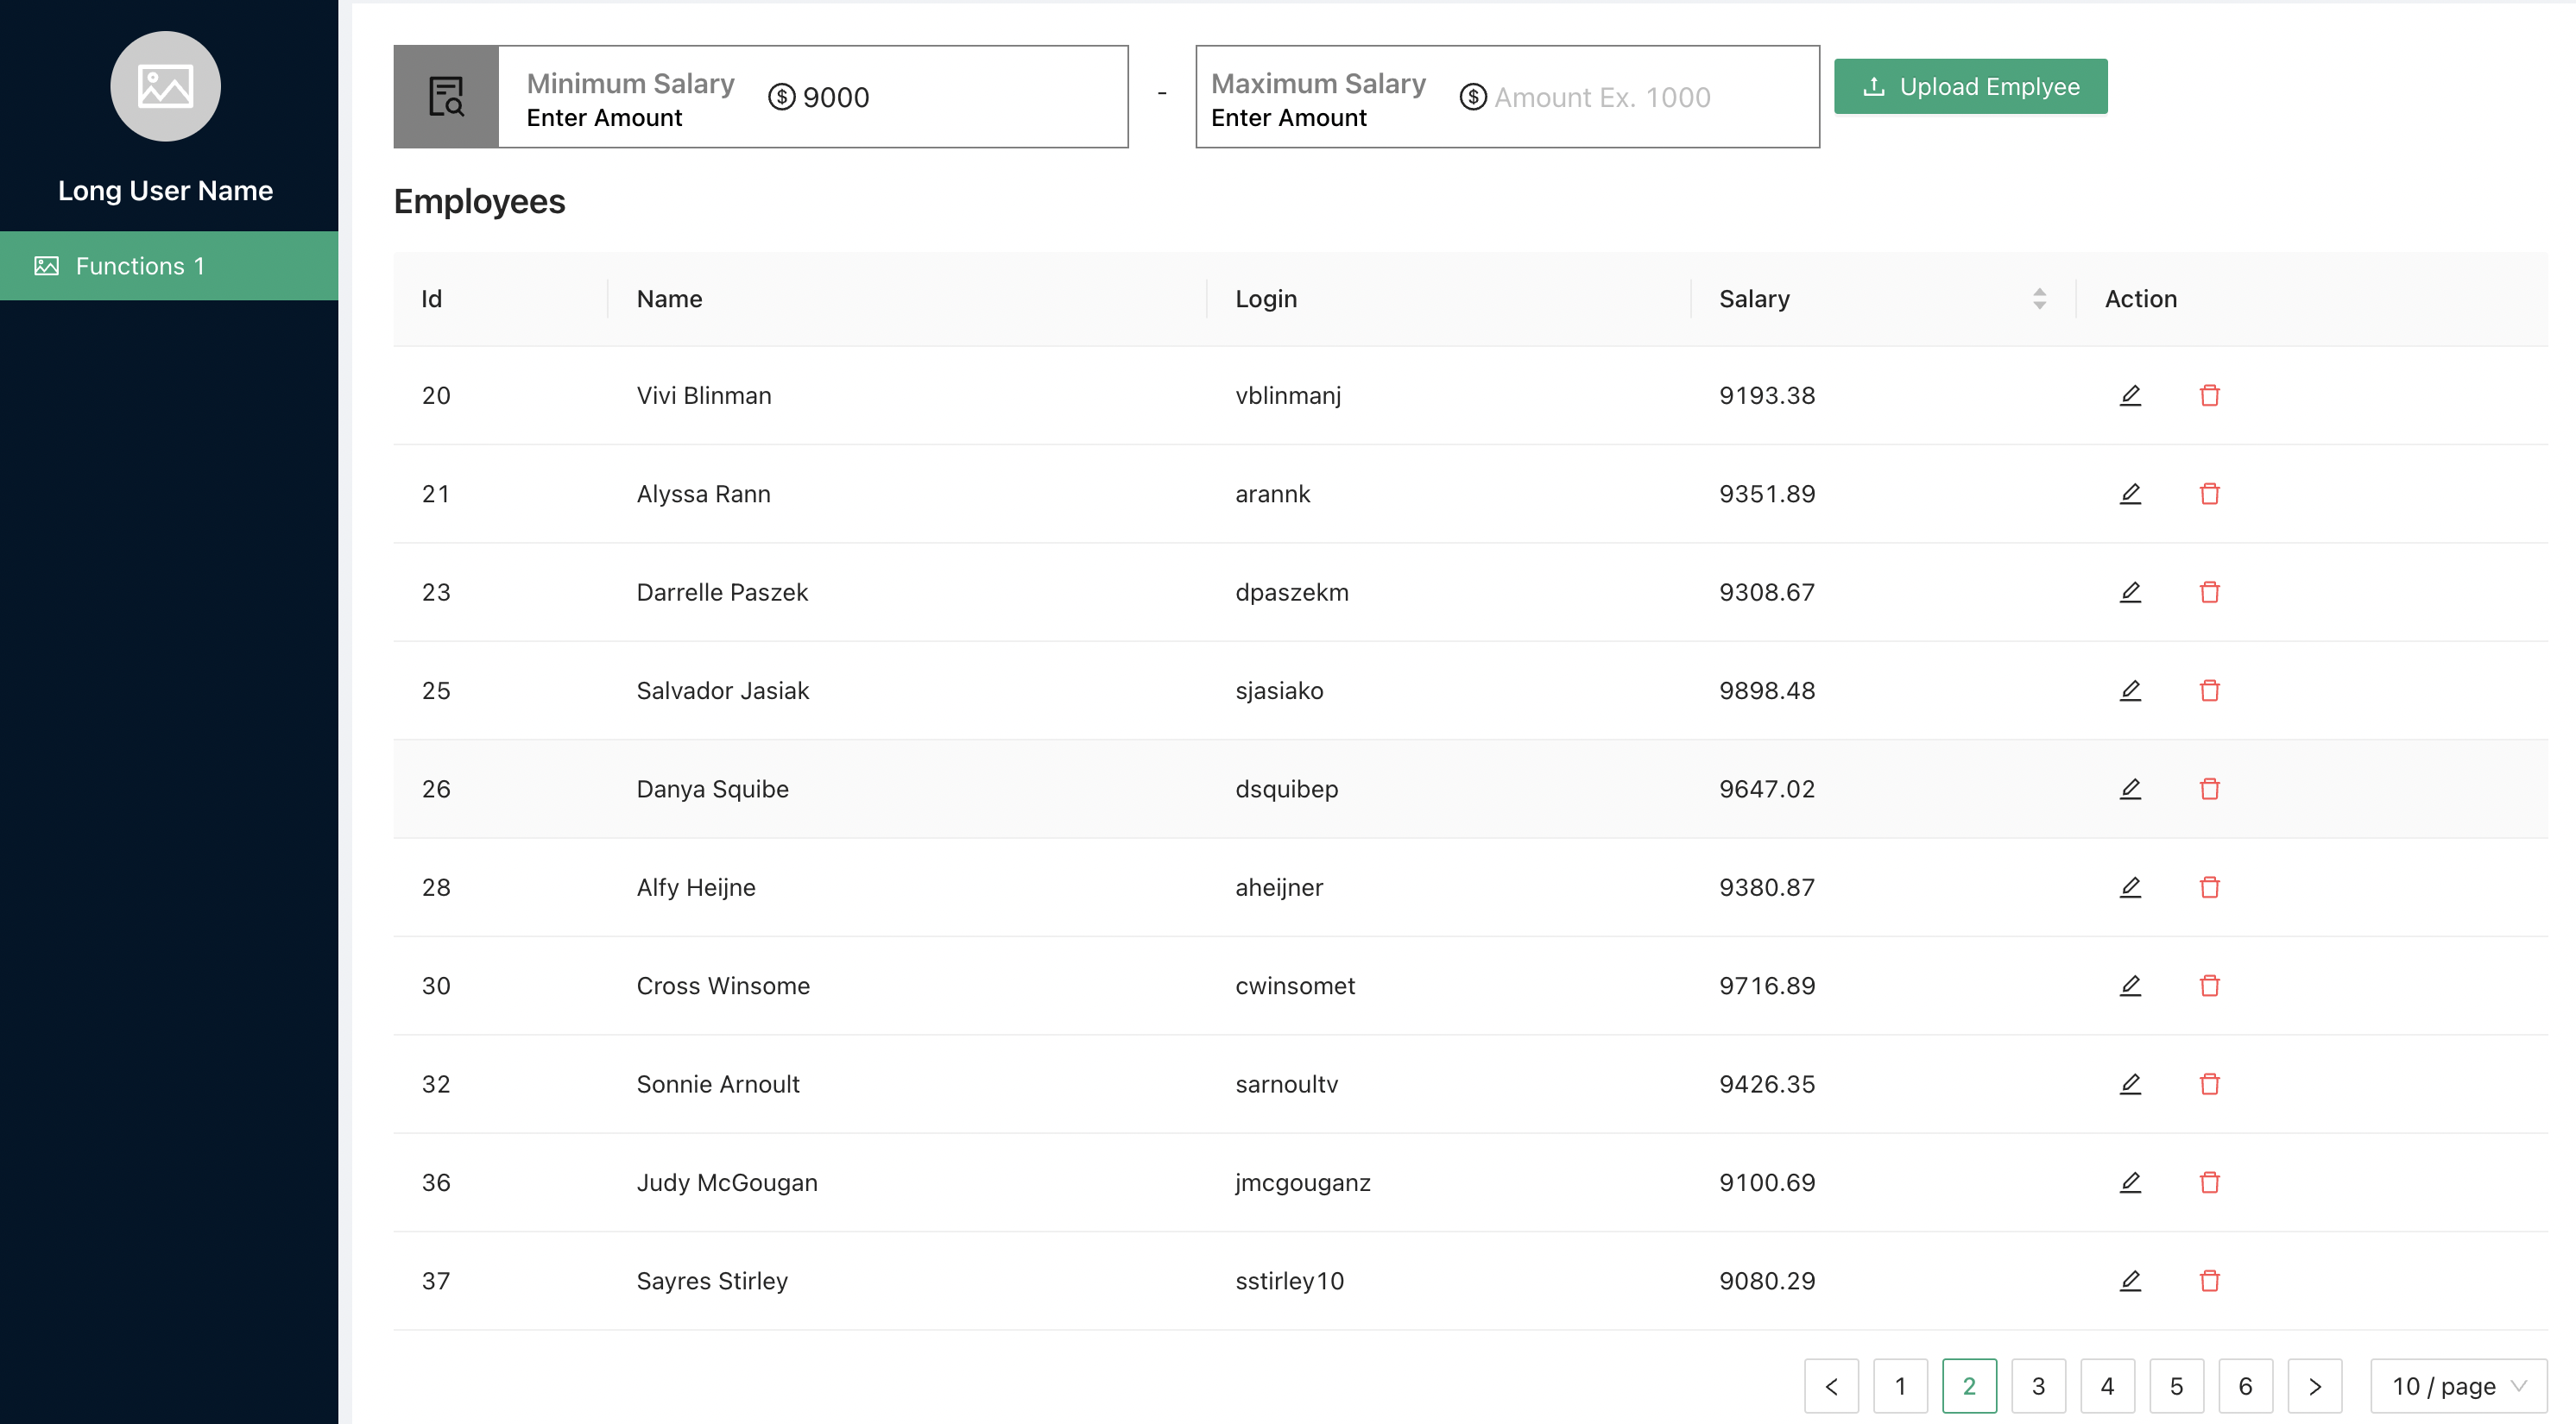This screenshot has width=2576, height=1424.
Task: Navigate to page 1
Action: click(x=1900, y=1386)
